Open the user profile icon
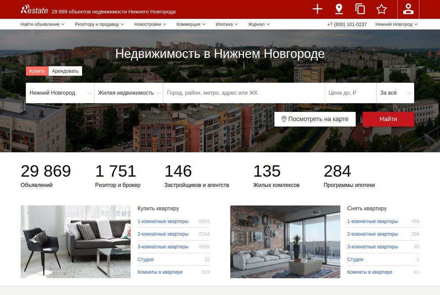The image size is (440, 295). (408, 9)
